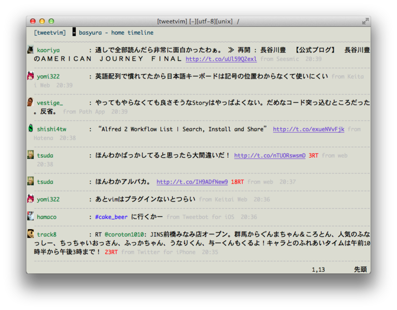Click the shishi4tw username
397x310 pixels.
coord(52,129)
